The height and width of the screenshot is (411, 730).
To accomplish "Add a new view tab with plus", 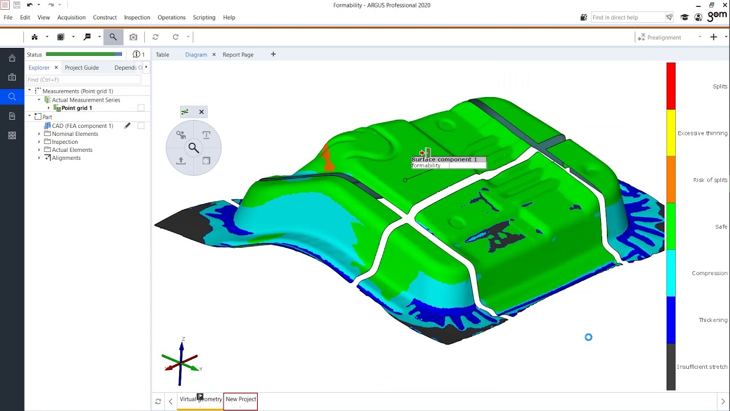I will tap(273, 55).
